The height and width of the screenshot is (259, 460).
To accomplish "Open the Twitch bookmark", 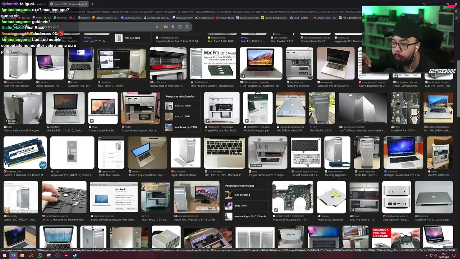I will click(37, 18).
